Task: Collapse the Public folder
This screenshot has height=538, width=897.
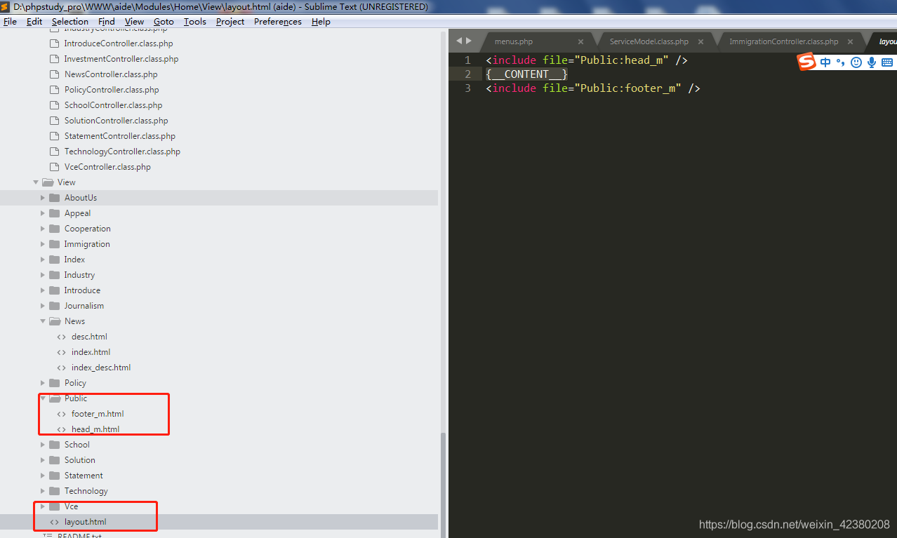Action: [43, 398]
